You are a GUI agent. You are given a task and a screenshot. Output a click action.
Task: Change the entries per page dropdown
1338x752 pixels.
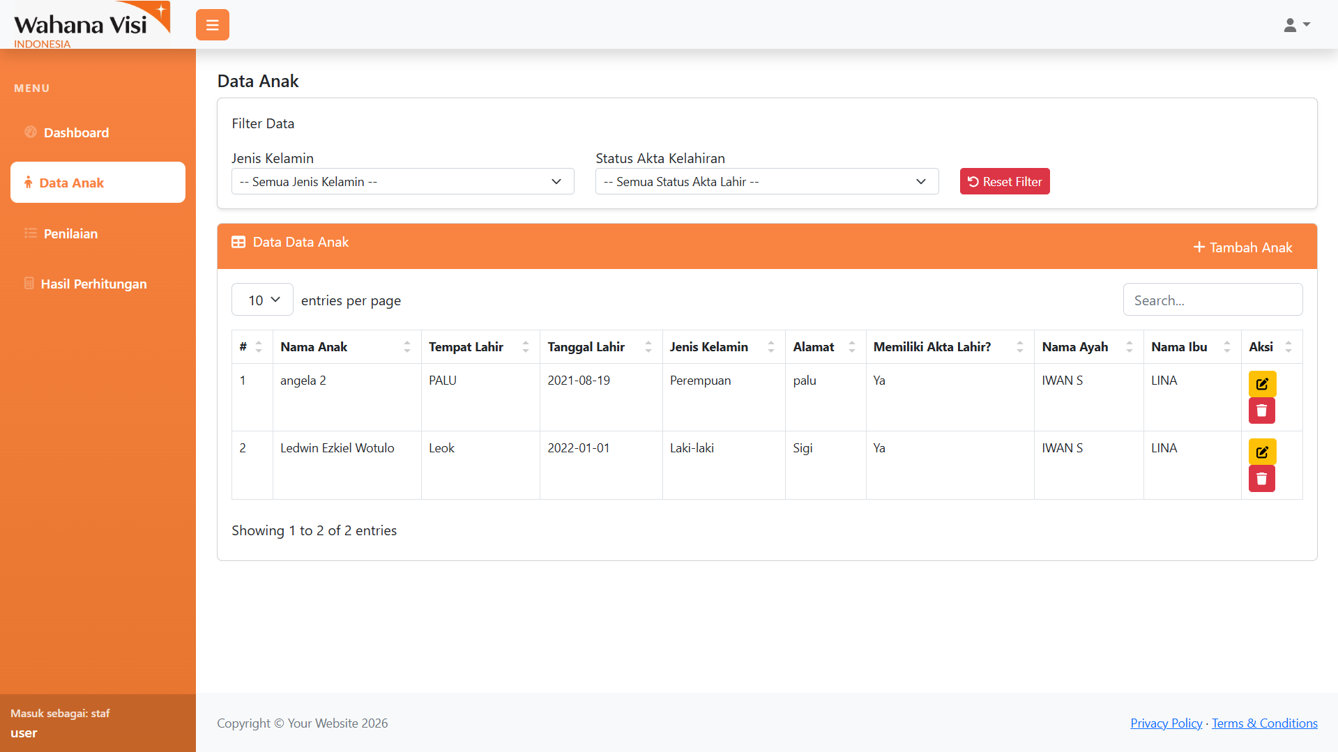pyautogui.click(x=262, y=300)
